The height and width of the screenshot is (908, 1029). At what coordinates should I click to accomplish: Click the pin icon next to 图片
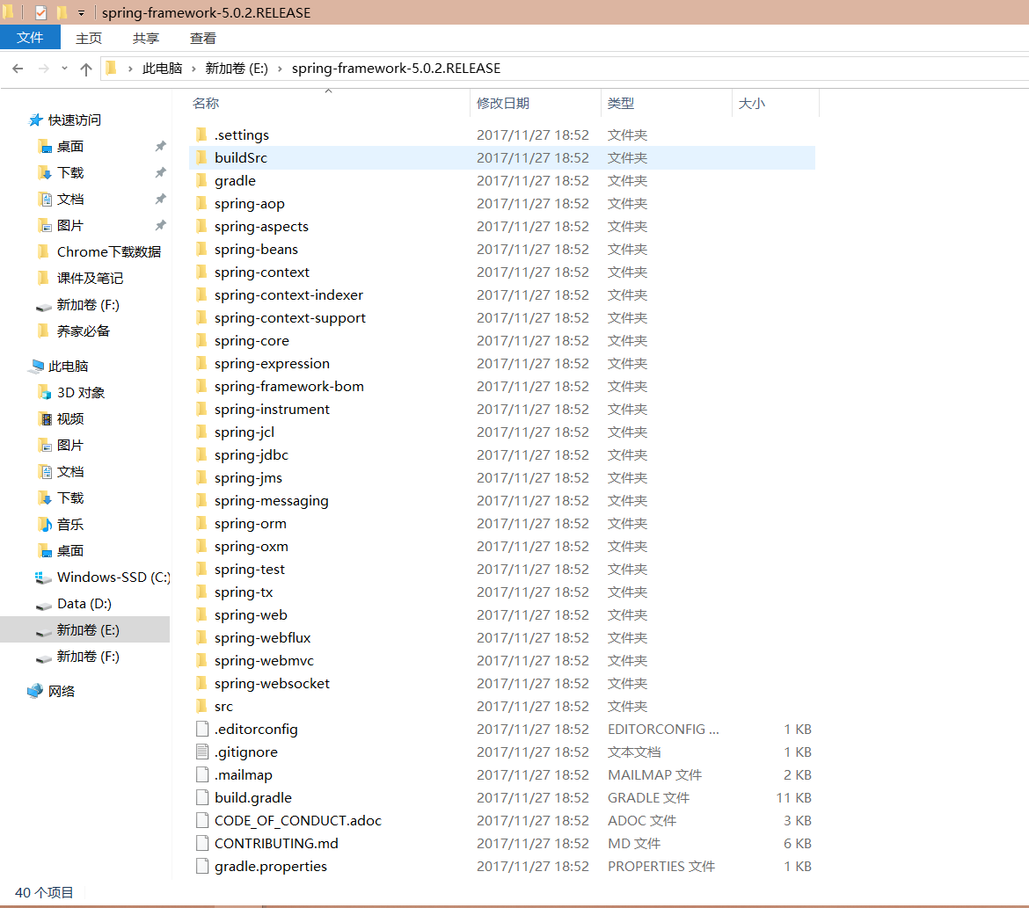pos(160,225)
